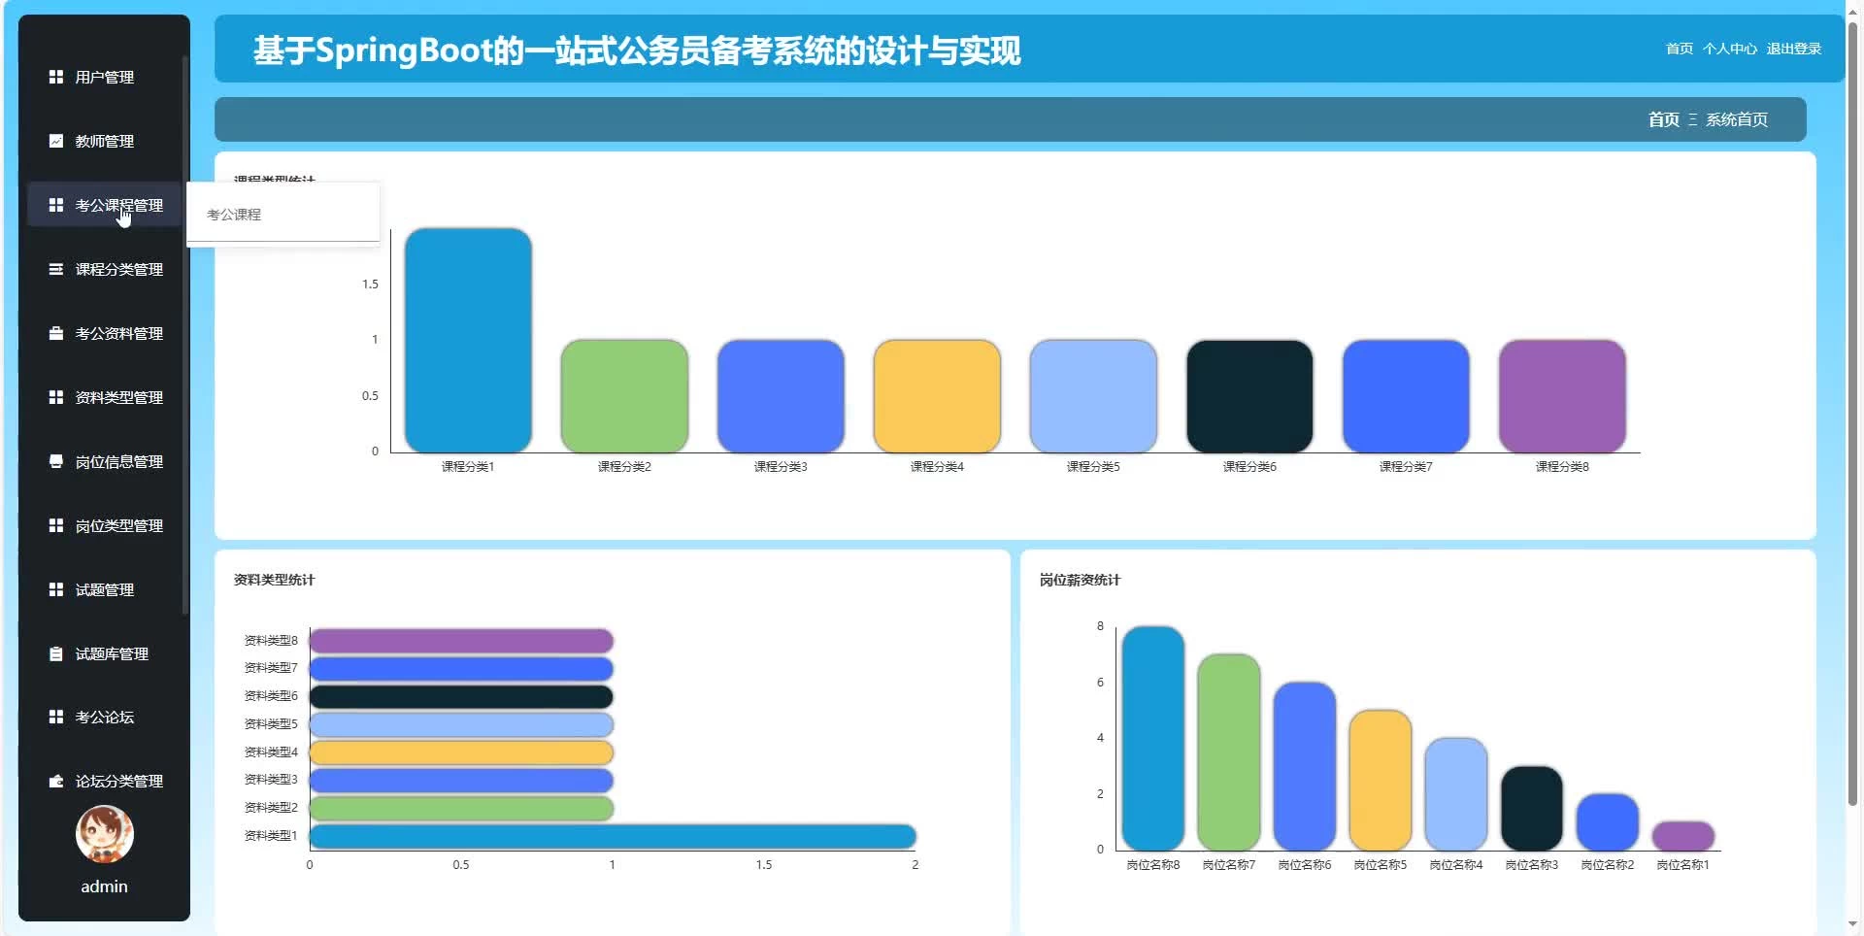The image size is (1864, 936).
Task: Click the 系统首页 breadcrumb text
Action: (1737, 119)
